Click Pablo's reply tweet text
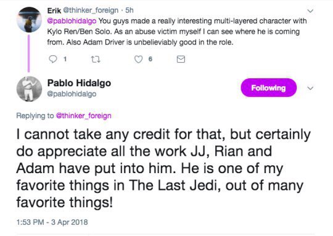This screenshot has height=236, width=333. click(x=163, y=168)
